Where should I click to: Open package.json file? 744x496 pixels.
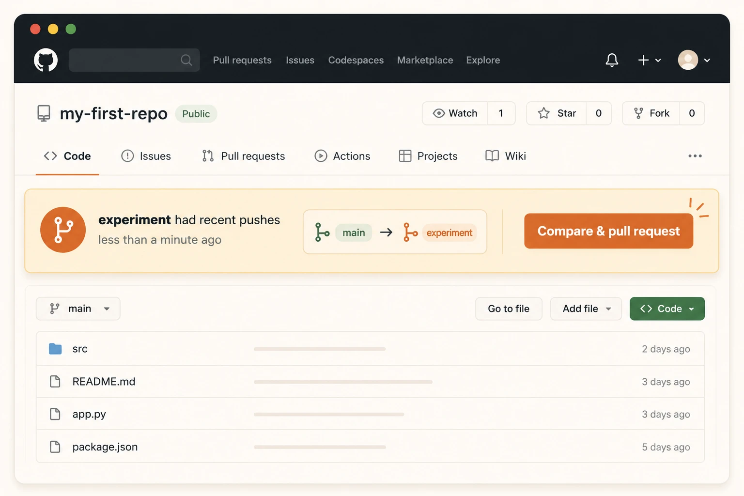(x=105, y=447)
